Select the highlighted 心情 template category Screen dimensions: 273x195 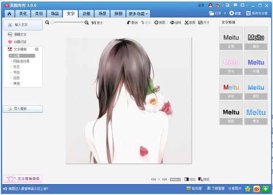tap(22, 56)
